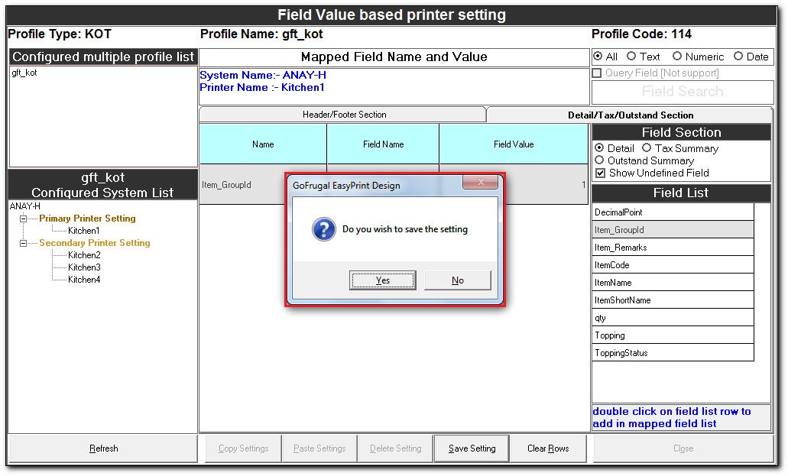Select ItemCode in the Field List
This screenshot has height=476, width=788.
[673, 265]
